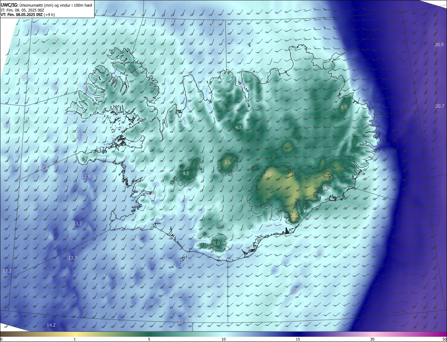The width and height of the screenshot is (447, 342).
Task: Click the 13.3 value label
Action: (x=7, y=271)
